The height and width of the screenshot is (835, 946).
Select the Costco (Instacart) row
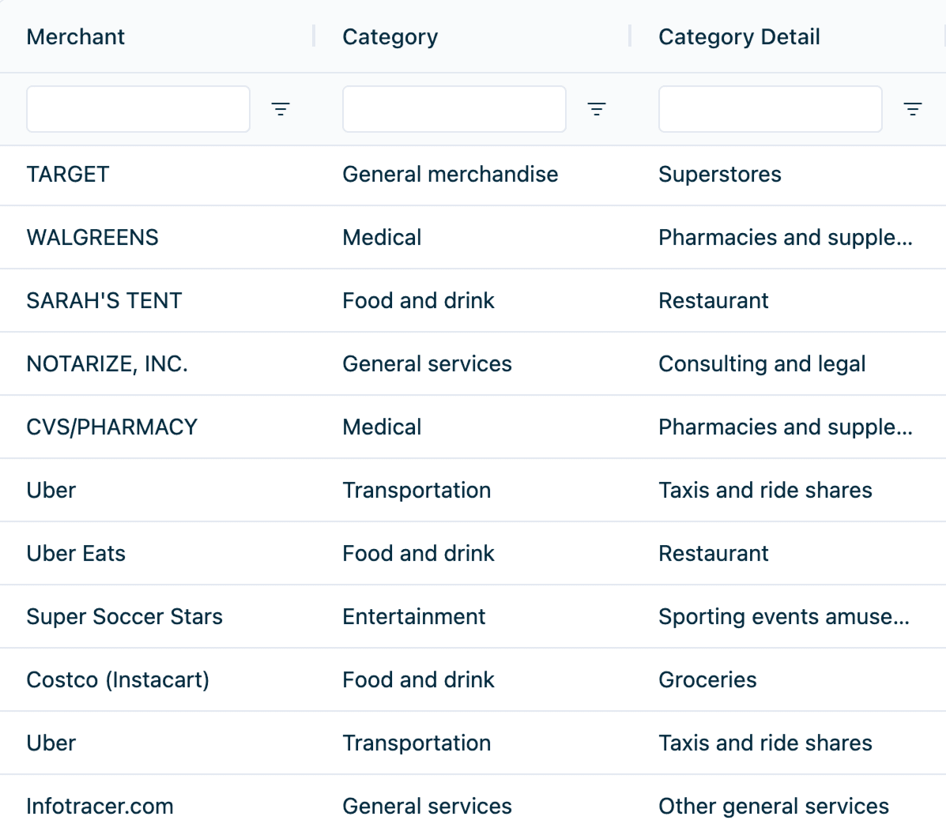click(118, 680)
